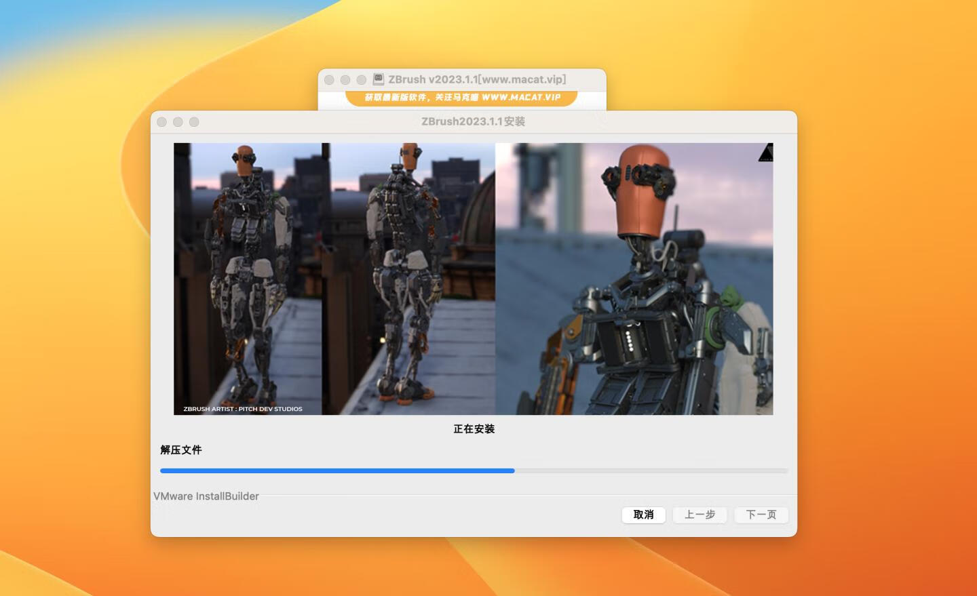The width and height of the screenshot is (977, 596).
Task: Click the ZBrush v2023.1.1[www.macat.vip] window title
Action: pyautogui.click(x=477, y=79)
